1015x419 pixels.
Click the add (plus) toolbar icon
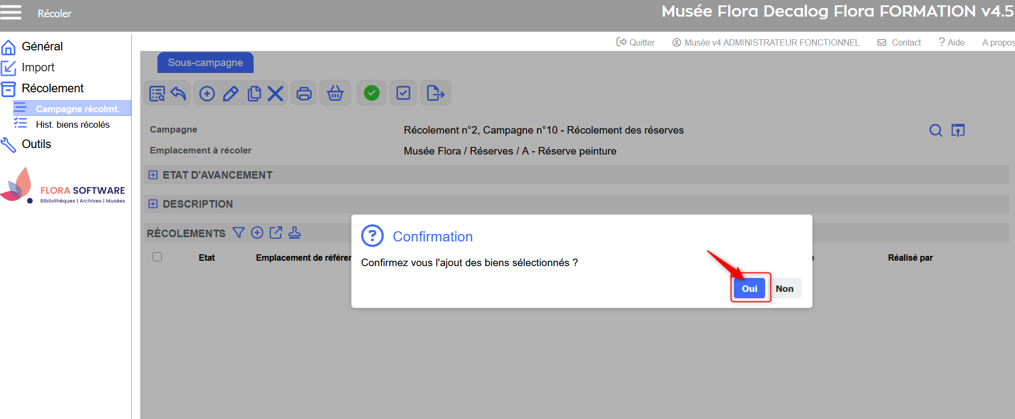pos(207,94)
